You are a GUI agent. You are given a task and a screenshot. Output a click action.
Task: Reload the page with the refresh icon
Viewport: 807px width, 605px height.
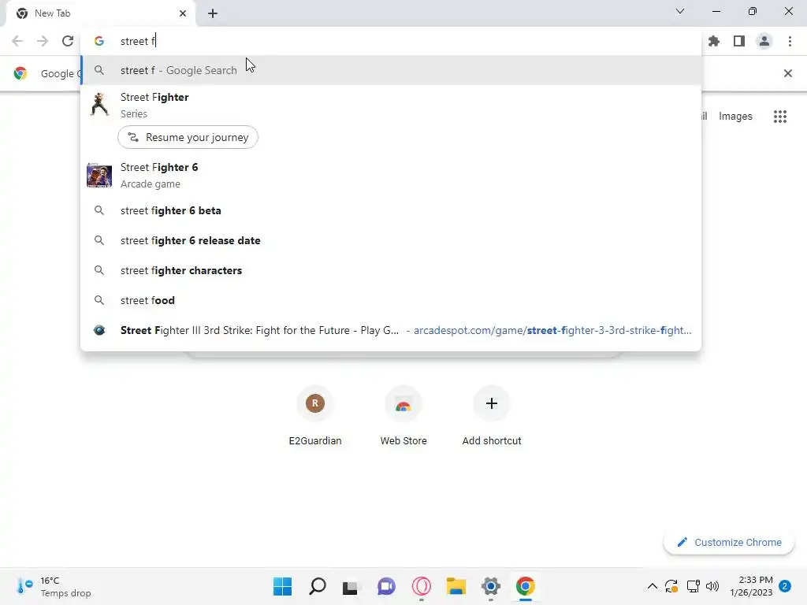pos(68,41)
